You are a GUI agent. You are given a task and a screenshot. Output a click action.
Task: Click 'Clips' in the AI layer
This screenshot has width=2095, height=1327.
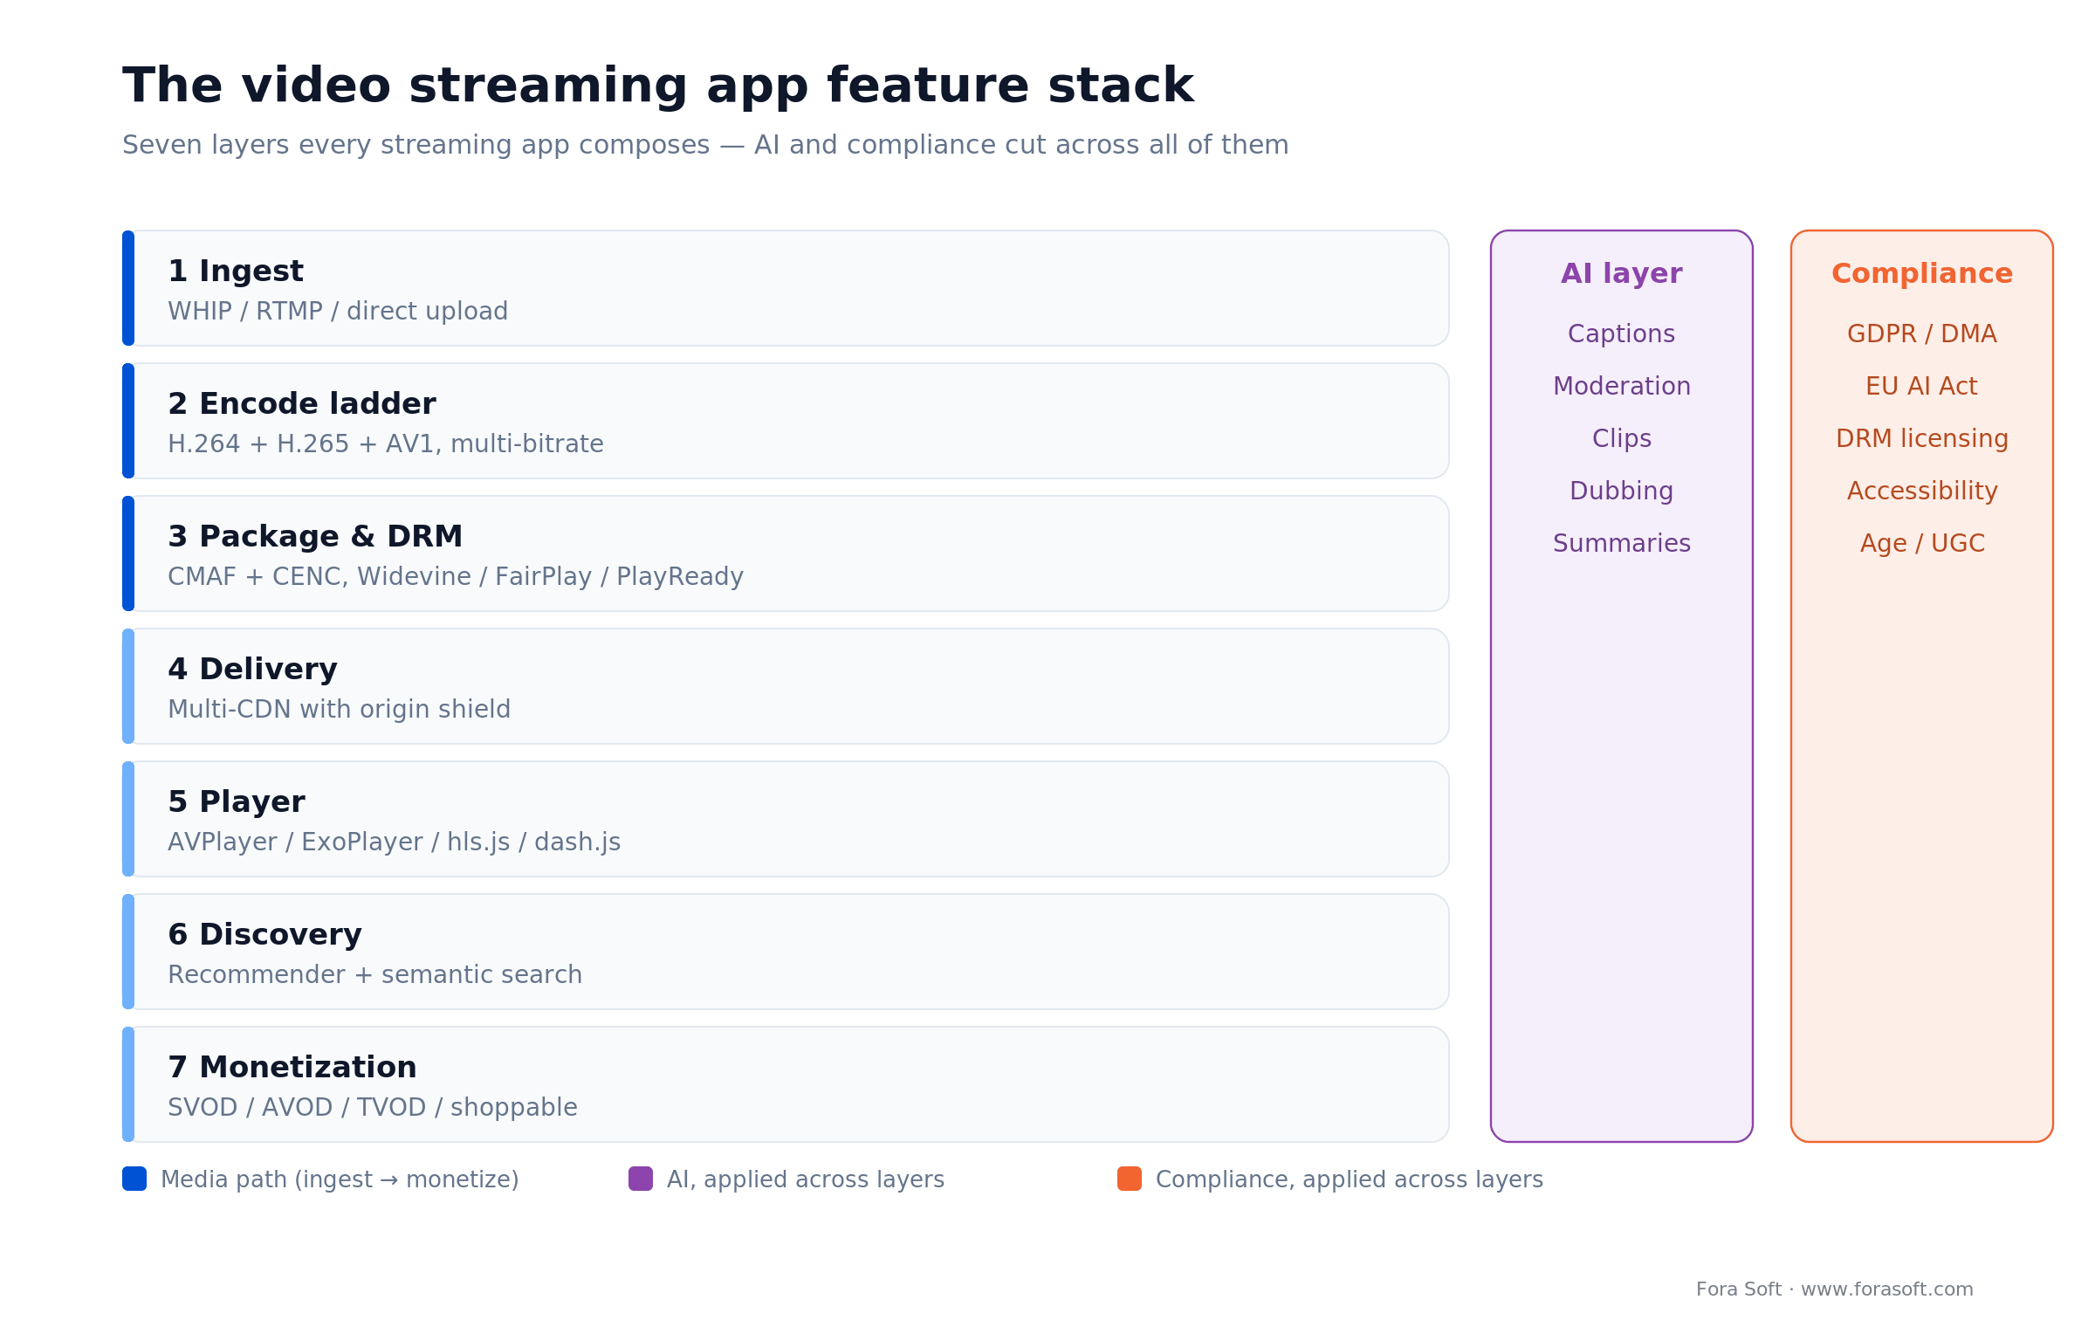point(1622,439)
